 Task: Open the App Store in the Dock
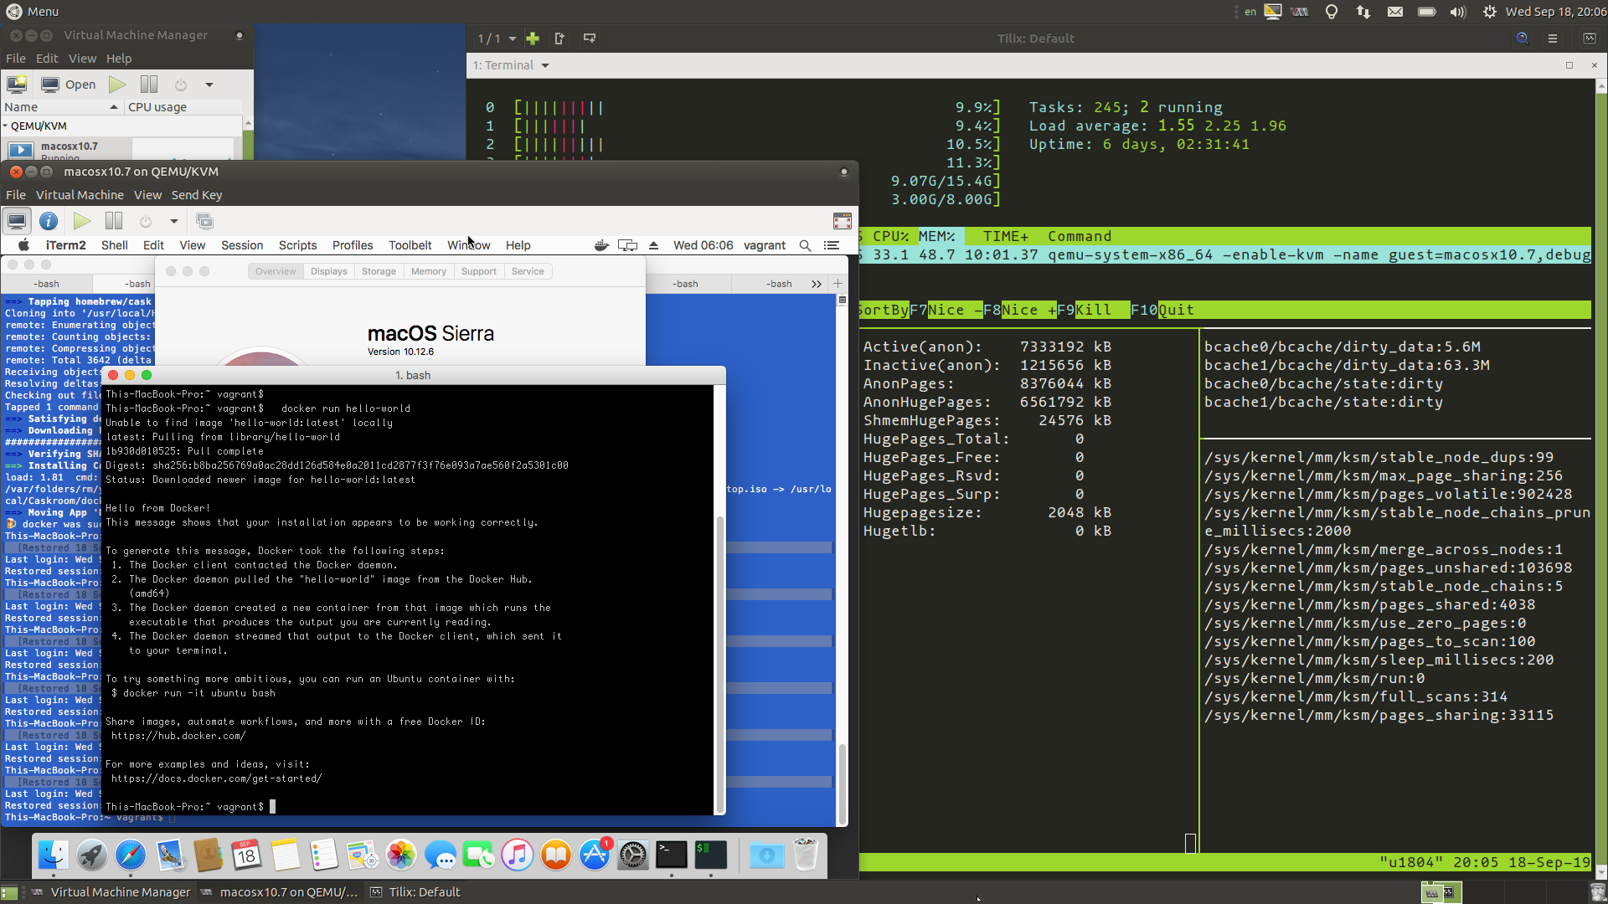coord(595,855)
